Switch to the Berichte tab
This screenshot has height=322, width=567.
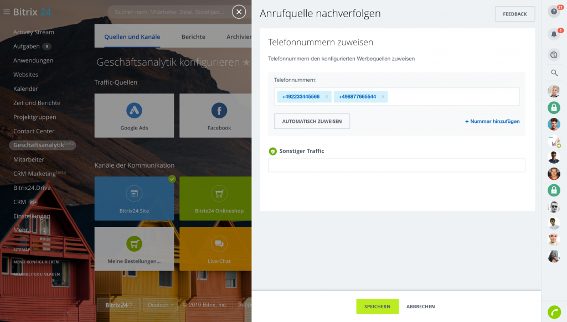pyautogui.click(x=193, y=37)
